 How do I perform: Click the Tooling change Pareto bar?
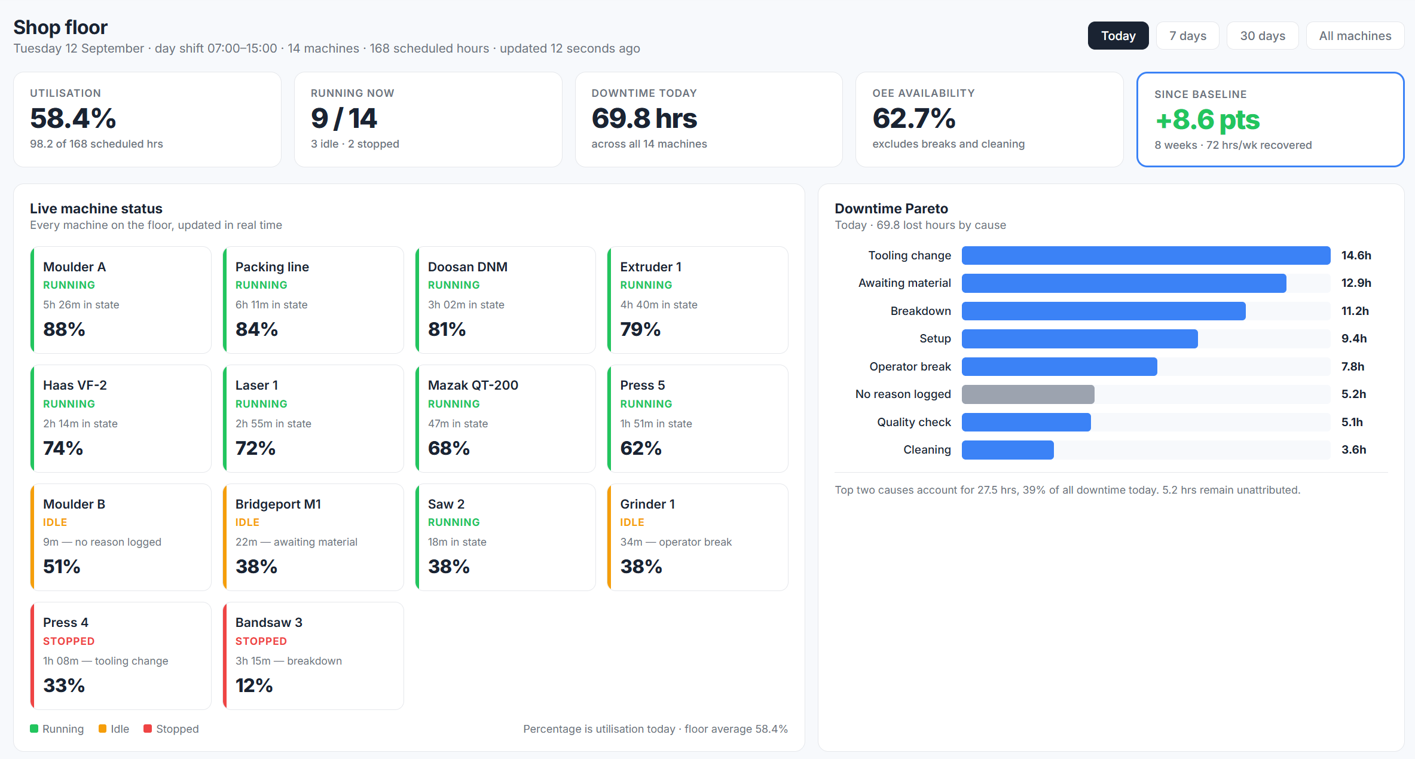click(1146, 255)
